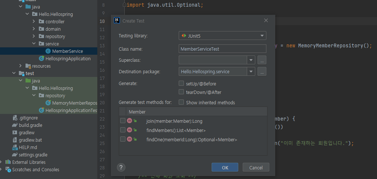
Task: Cancel the Create Test dialog
Action: 256,168
